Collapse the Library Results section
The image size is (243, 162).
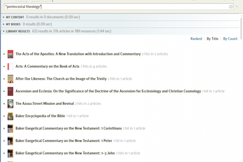point(4,31)
